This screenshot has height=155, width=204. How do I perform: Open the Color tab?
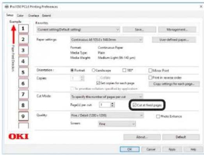20,16
